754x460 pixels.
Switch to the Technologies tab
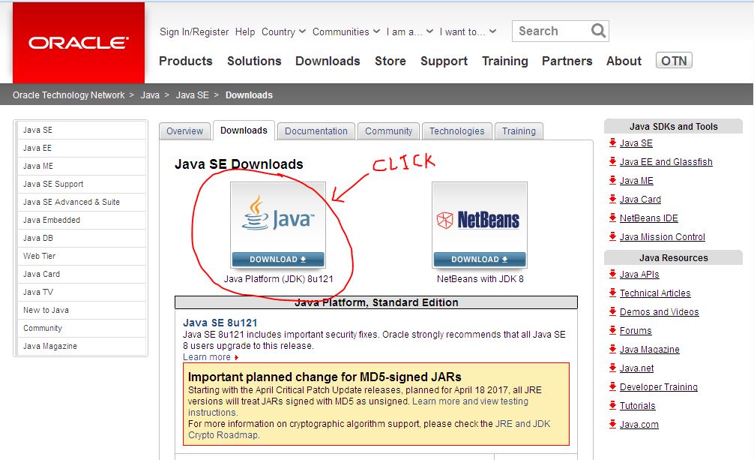click(457, 131)
